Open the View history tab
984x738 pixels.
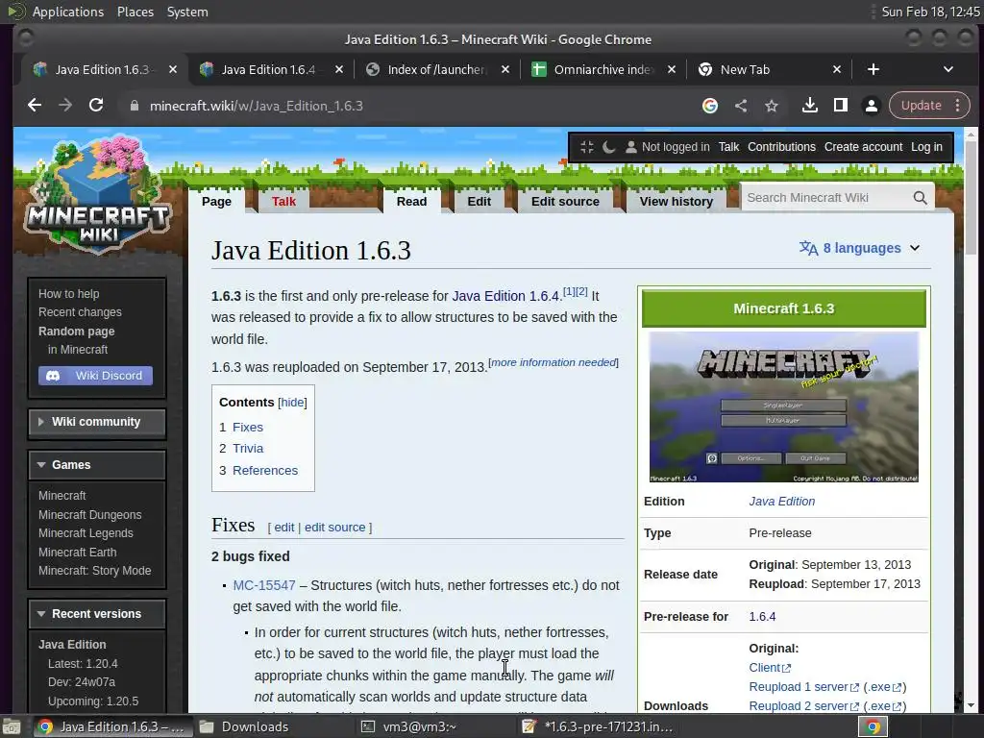click(x=676, y=202)
